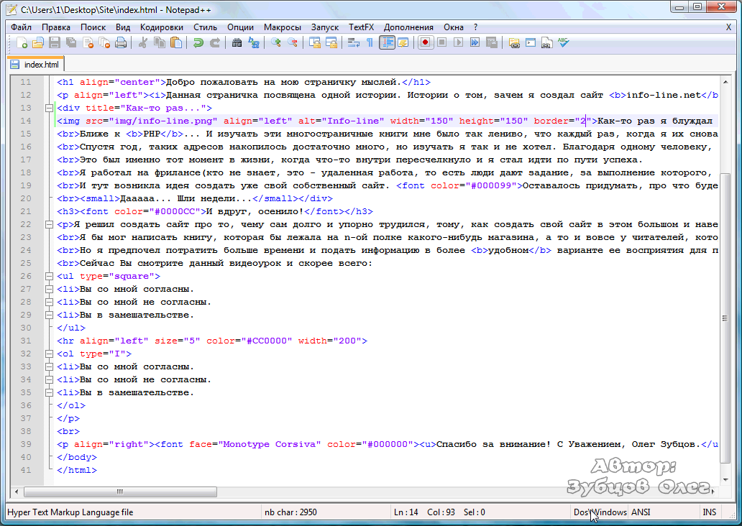Click the Save file toolbar icon

(x=55, y=43)
